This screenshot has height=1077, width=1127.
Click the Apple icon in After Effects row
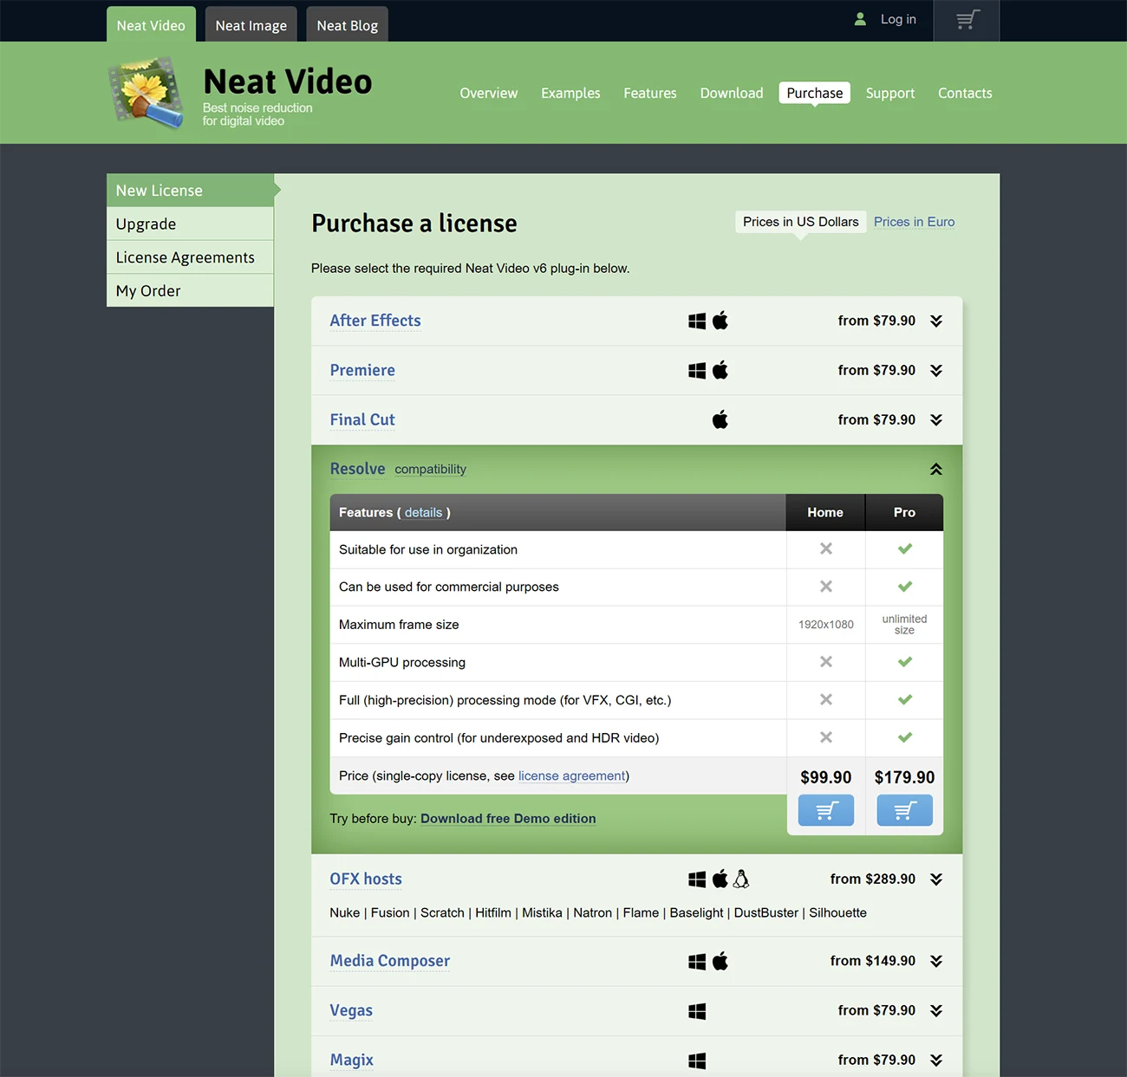click(x=720, y=321)
